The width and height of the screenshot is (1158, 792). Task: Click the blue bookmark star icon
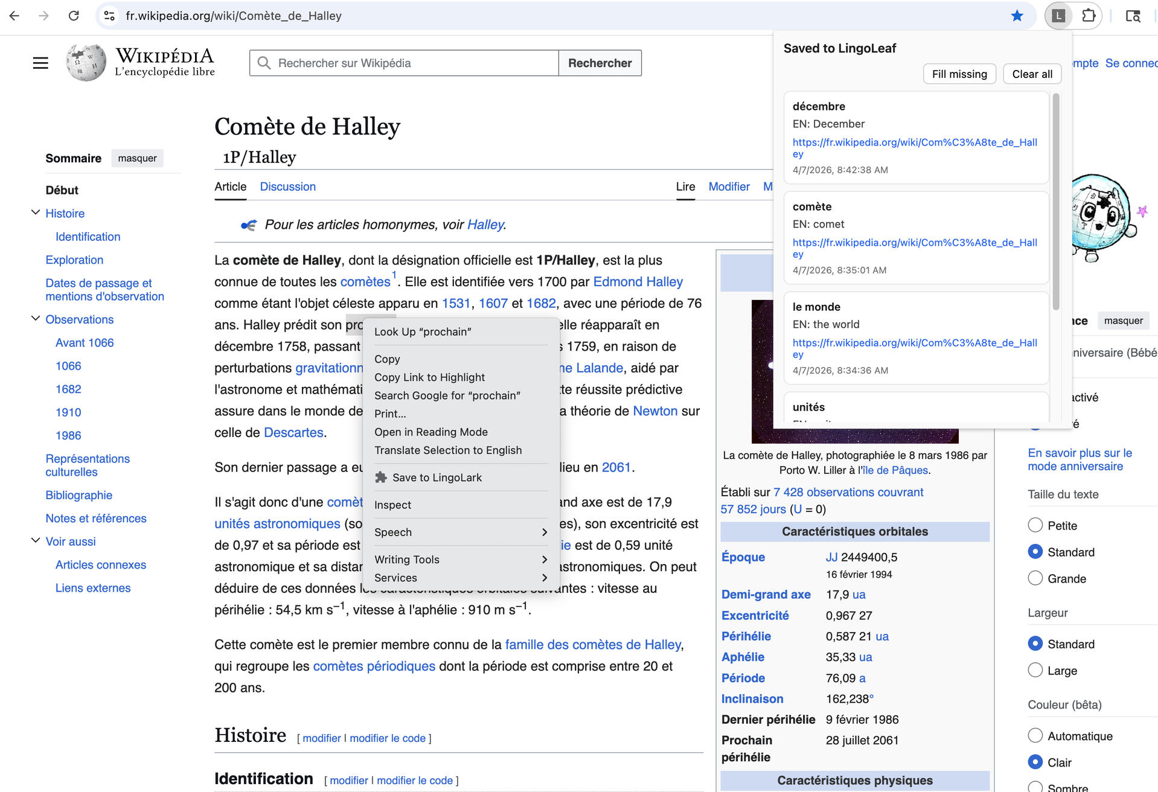click(x=1017, y=16)
